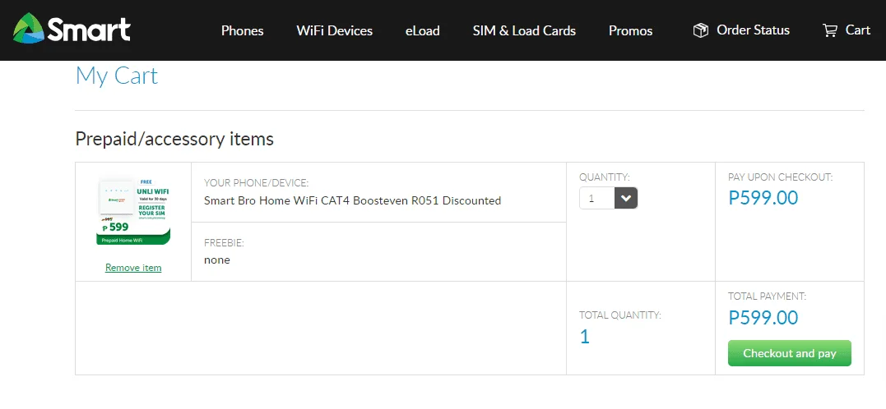Click the shopping cart icon

pos(830,30)
